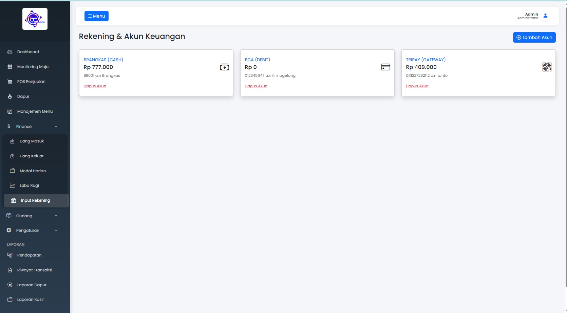Open POS Penjualan
The width and height of the screenshot is (567, 313).
35,82
